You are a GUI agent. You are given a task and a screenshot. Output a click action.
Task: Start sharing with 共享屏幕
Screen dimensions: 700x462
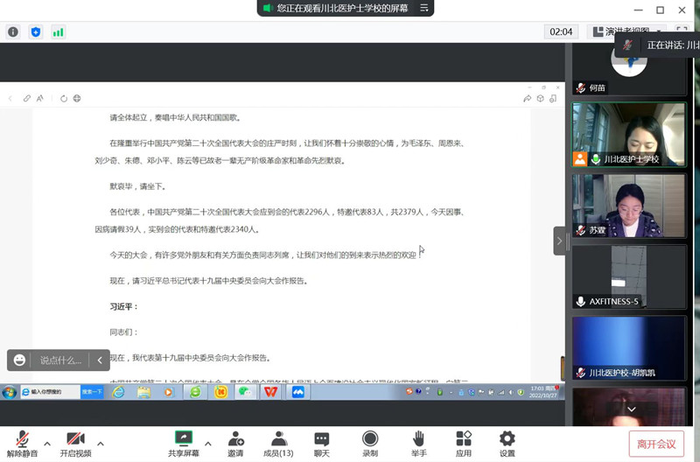(x=184, y=444)
